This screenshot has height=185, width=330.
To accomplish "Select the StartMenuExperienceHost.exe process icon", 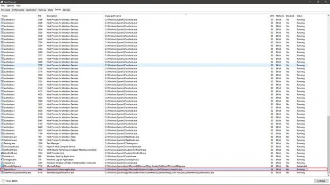I will pyautogui.click(x=2, y=173).
